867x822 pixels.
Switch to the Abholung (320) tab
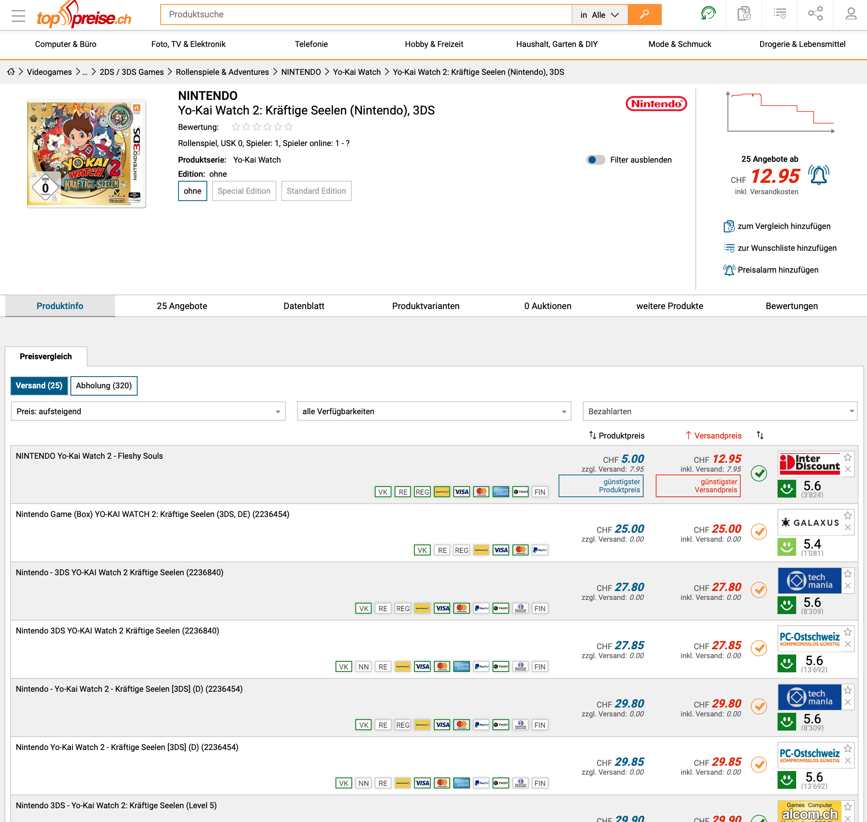(x=104, y=386)
